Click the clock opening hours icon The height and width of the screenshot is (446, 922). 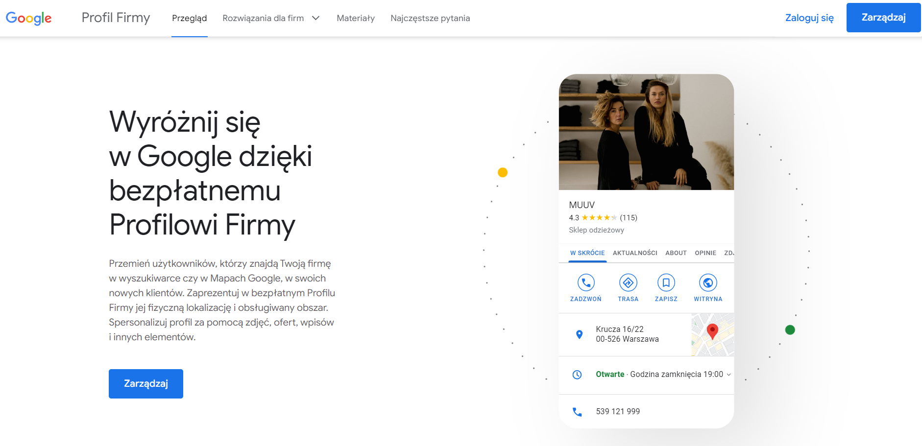pyautogui.click(x=577, y=375)
